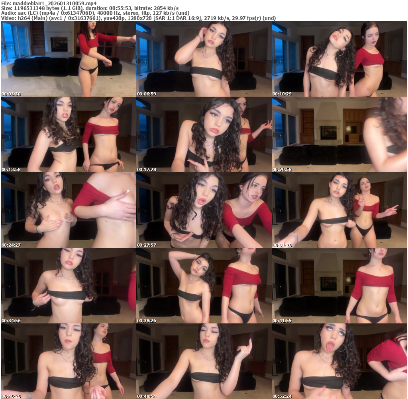Click the Audio codec details line
The image size is (408, 399).
[96, 13]
